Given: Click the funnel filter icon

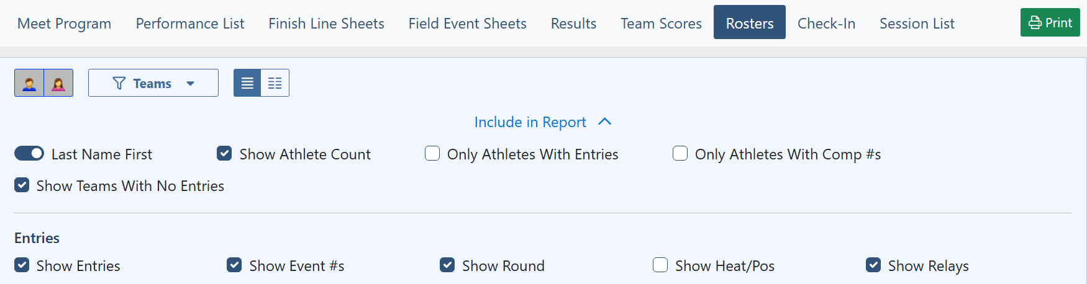Looking at the screenshot, I should pos(119,83).
